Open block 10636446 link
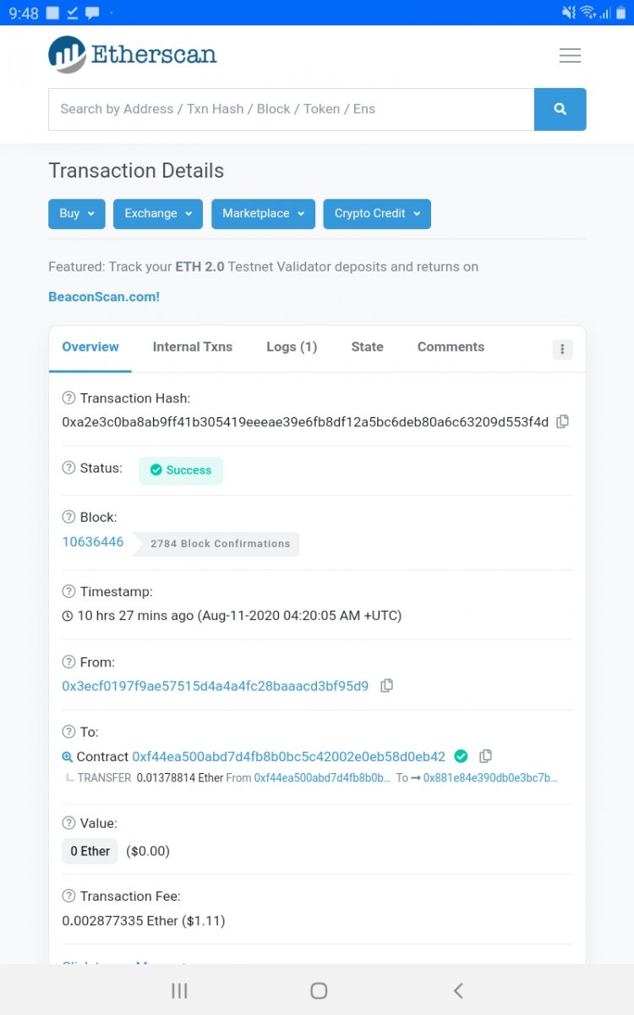 (x=93, y=542)
